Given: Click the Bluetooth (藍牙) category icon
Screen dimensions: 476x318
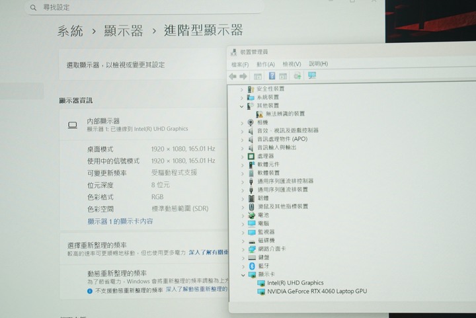Looking at the screenshot, I should click(251, 266).
